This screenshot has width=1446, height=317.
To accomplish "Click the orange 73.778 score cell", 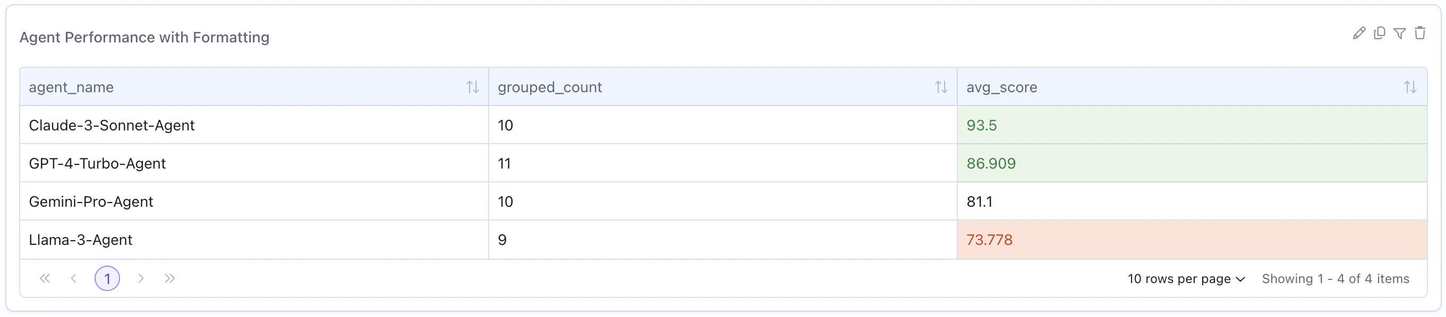I will [x=989, y=240].
